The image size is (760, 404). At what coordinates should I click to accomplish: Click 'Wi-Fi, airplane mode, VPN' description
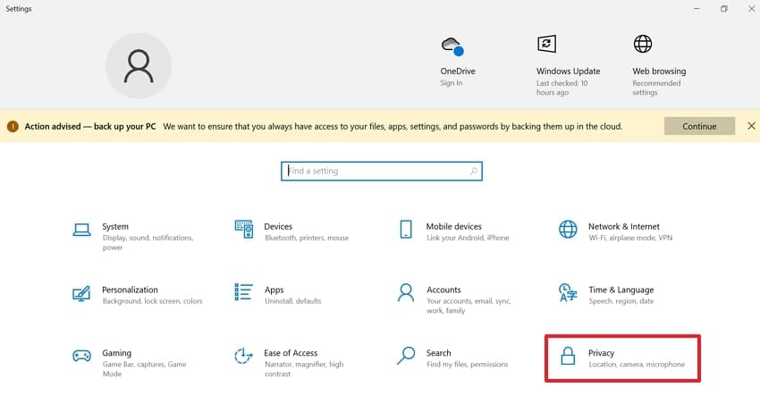[630, 238]
